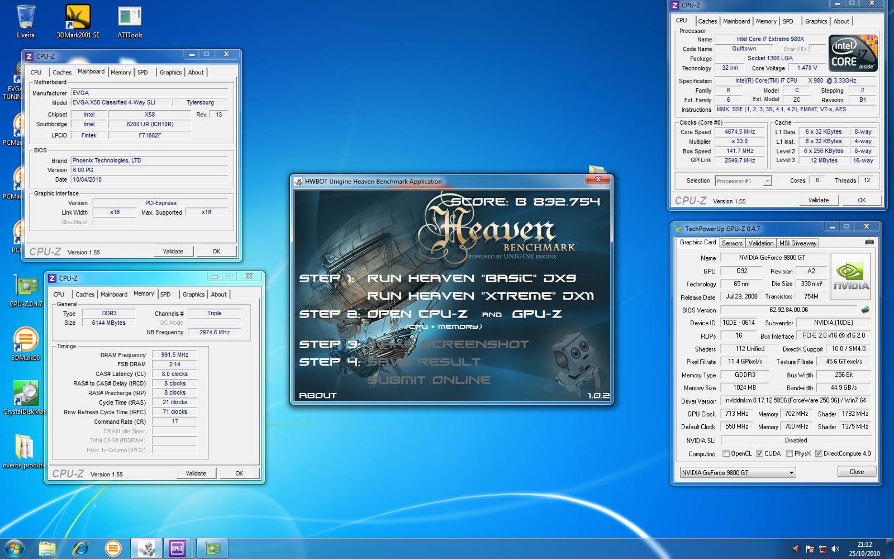Open the CrystalDiskMark desktop shortcut

coord(23,397)
